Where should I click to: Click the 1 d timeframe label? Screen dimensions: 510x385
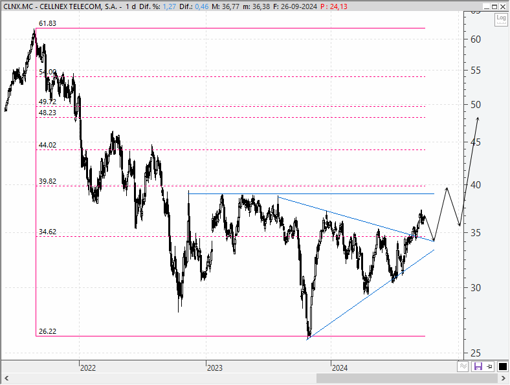(x=131, y=6)
